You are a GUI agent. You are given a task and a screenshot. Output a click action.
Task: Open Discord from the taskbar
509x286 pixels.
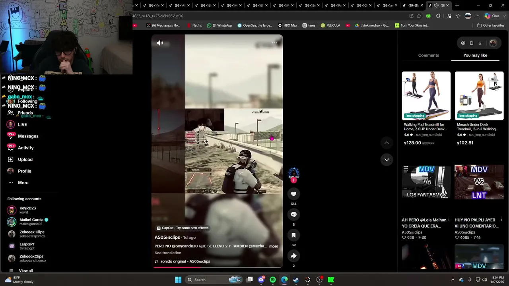tap(261, 280)
